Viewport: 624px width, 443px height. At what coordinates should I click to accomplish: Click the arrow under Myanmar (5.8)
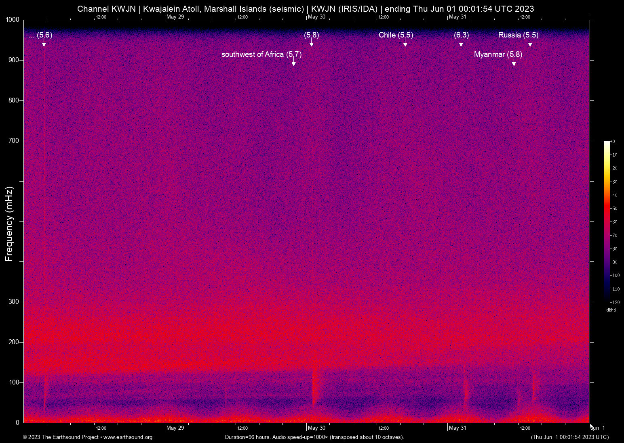tap(514, 63)
